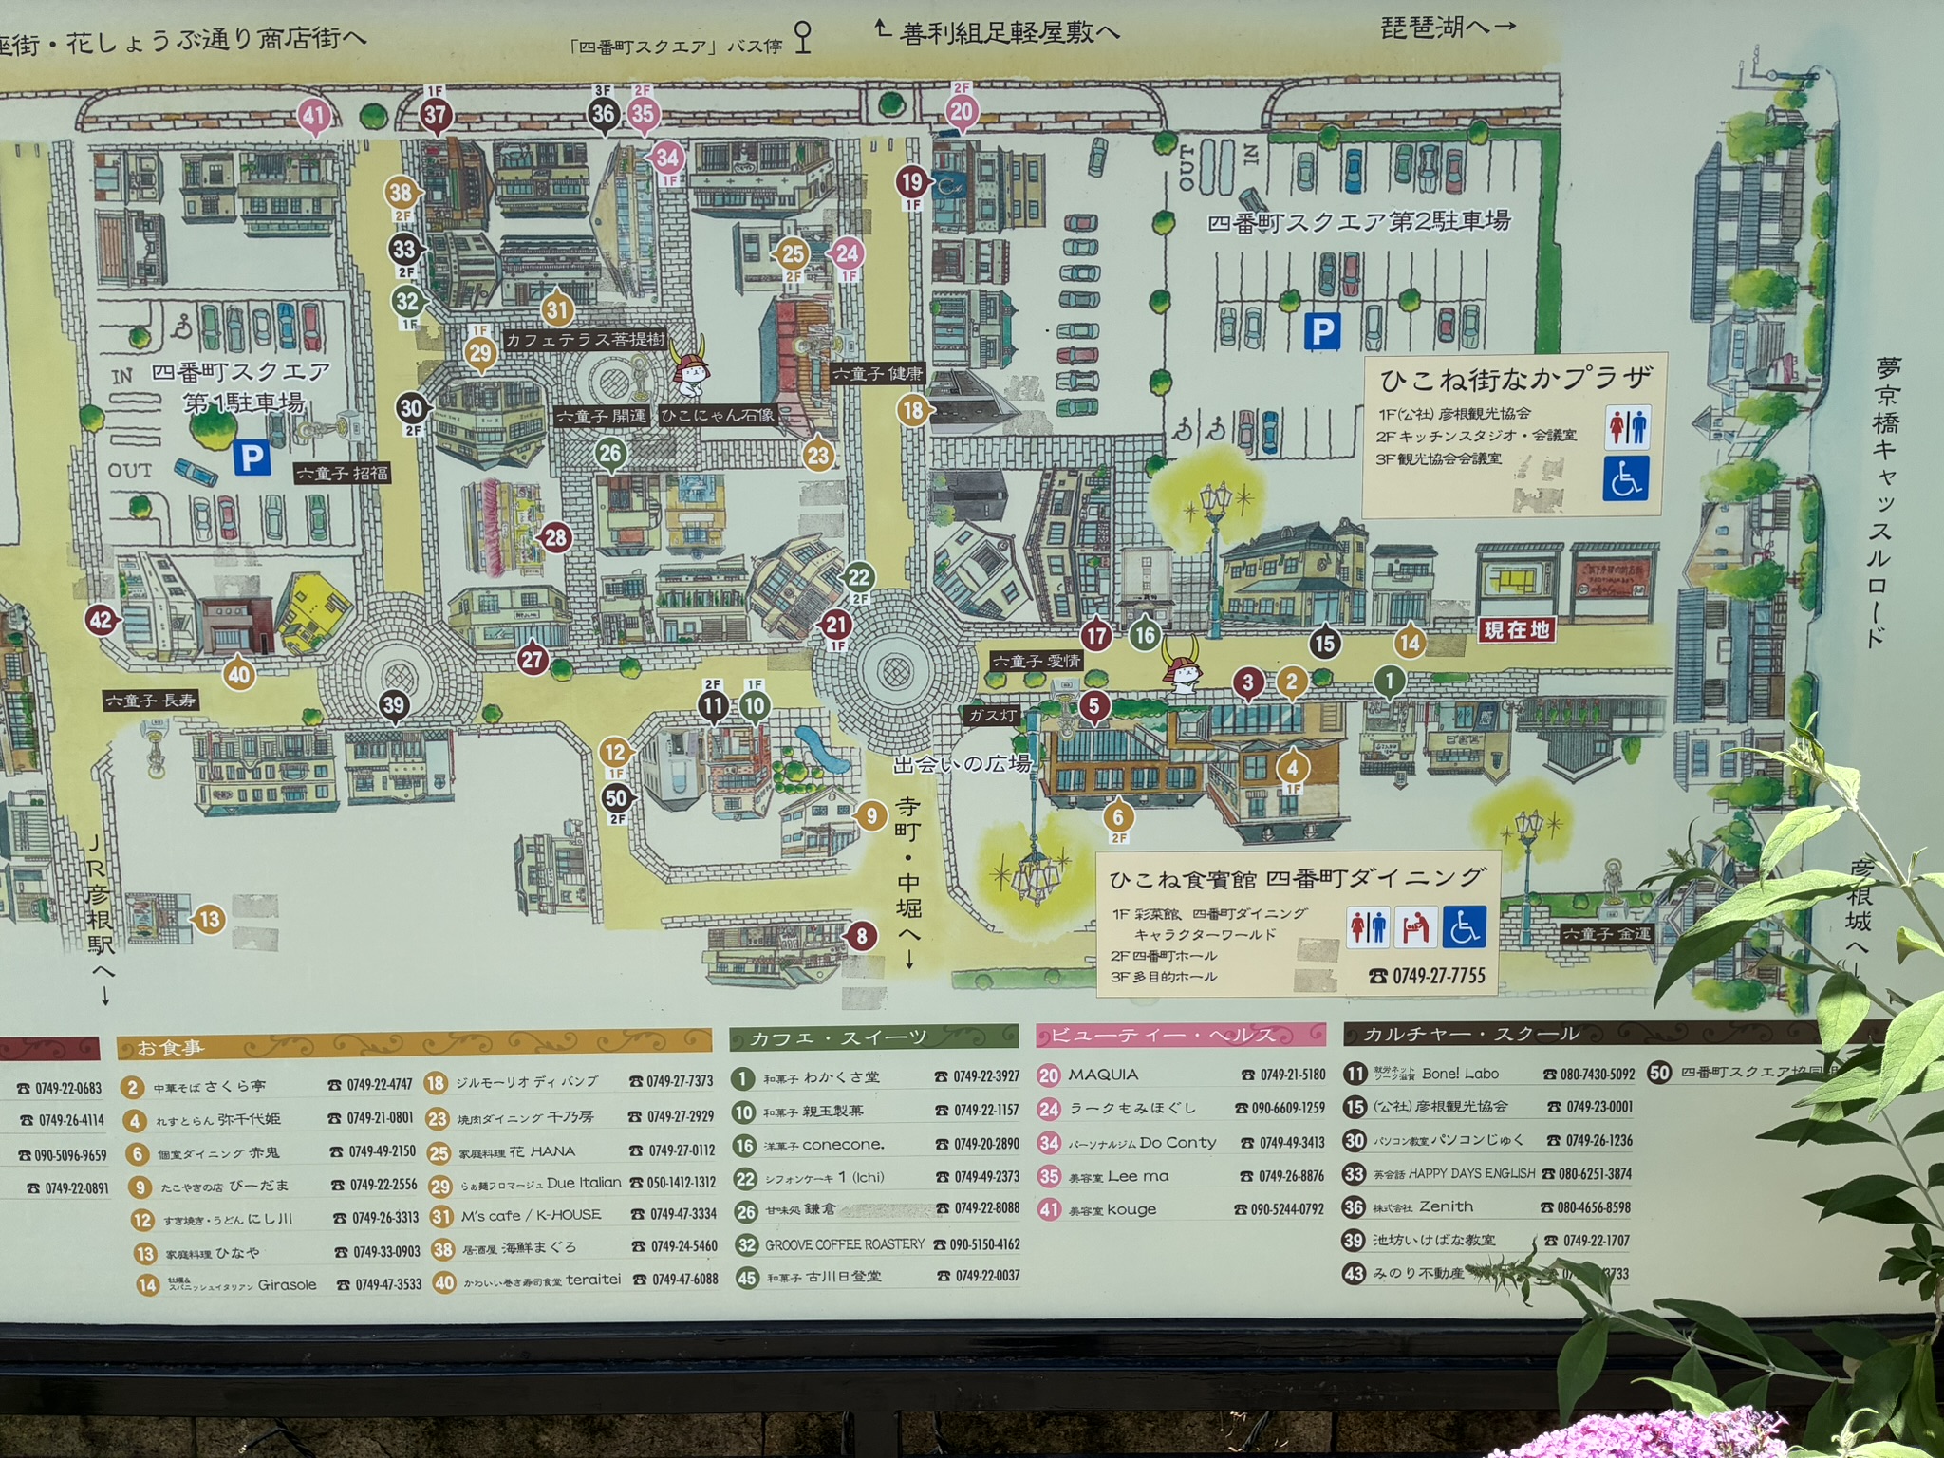
Task: Select green pin 22 on the map
Action: tap(858, 576)
